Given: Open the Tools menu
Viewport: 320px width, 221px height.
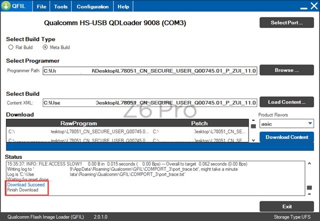Looking at the screenshot, I should [60, 6].
